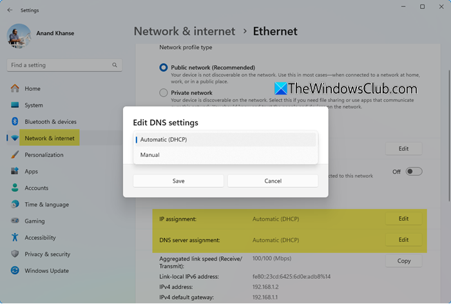Click Save in Edit DNS dialog
Viewport: 451px width, 304px height.
pyautogui.click(x=178, y=181)
